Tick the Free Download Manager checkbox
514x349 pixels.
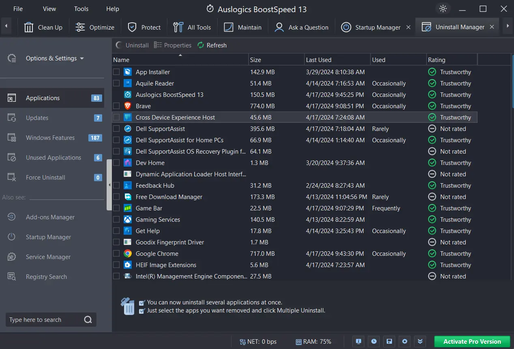coord(116,197)
